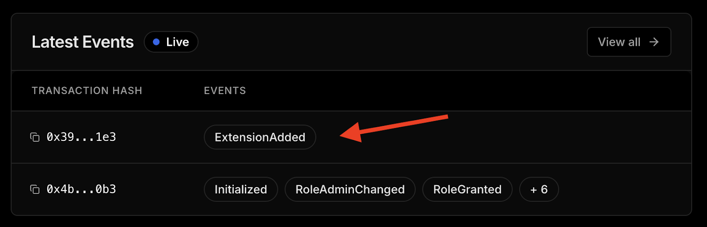Click the right arrow icon in View all

(x=654, y=42)
